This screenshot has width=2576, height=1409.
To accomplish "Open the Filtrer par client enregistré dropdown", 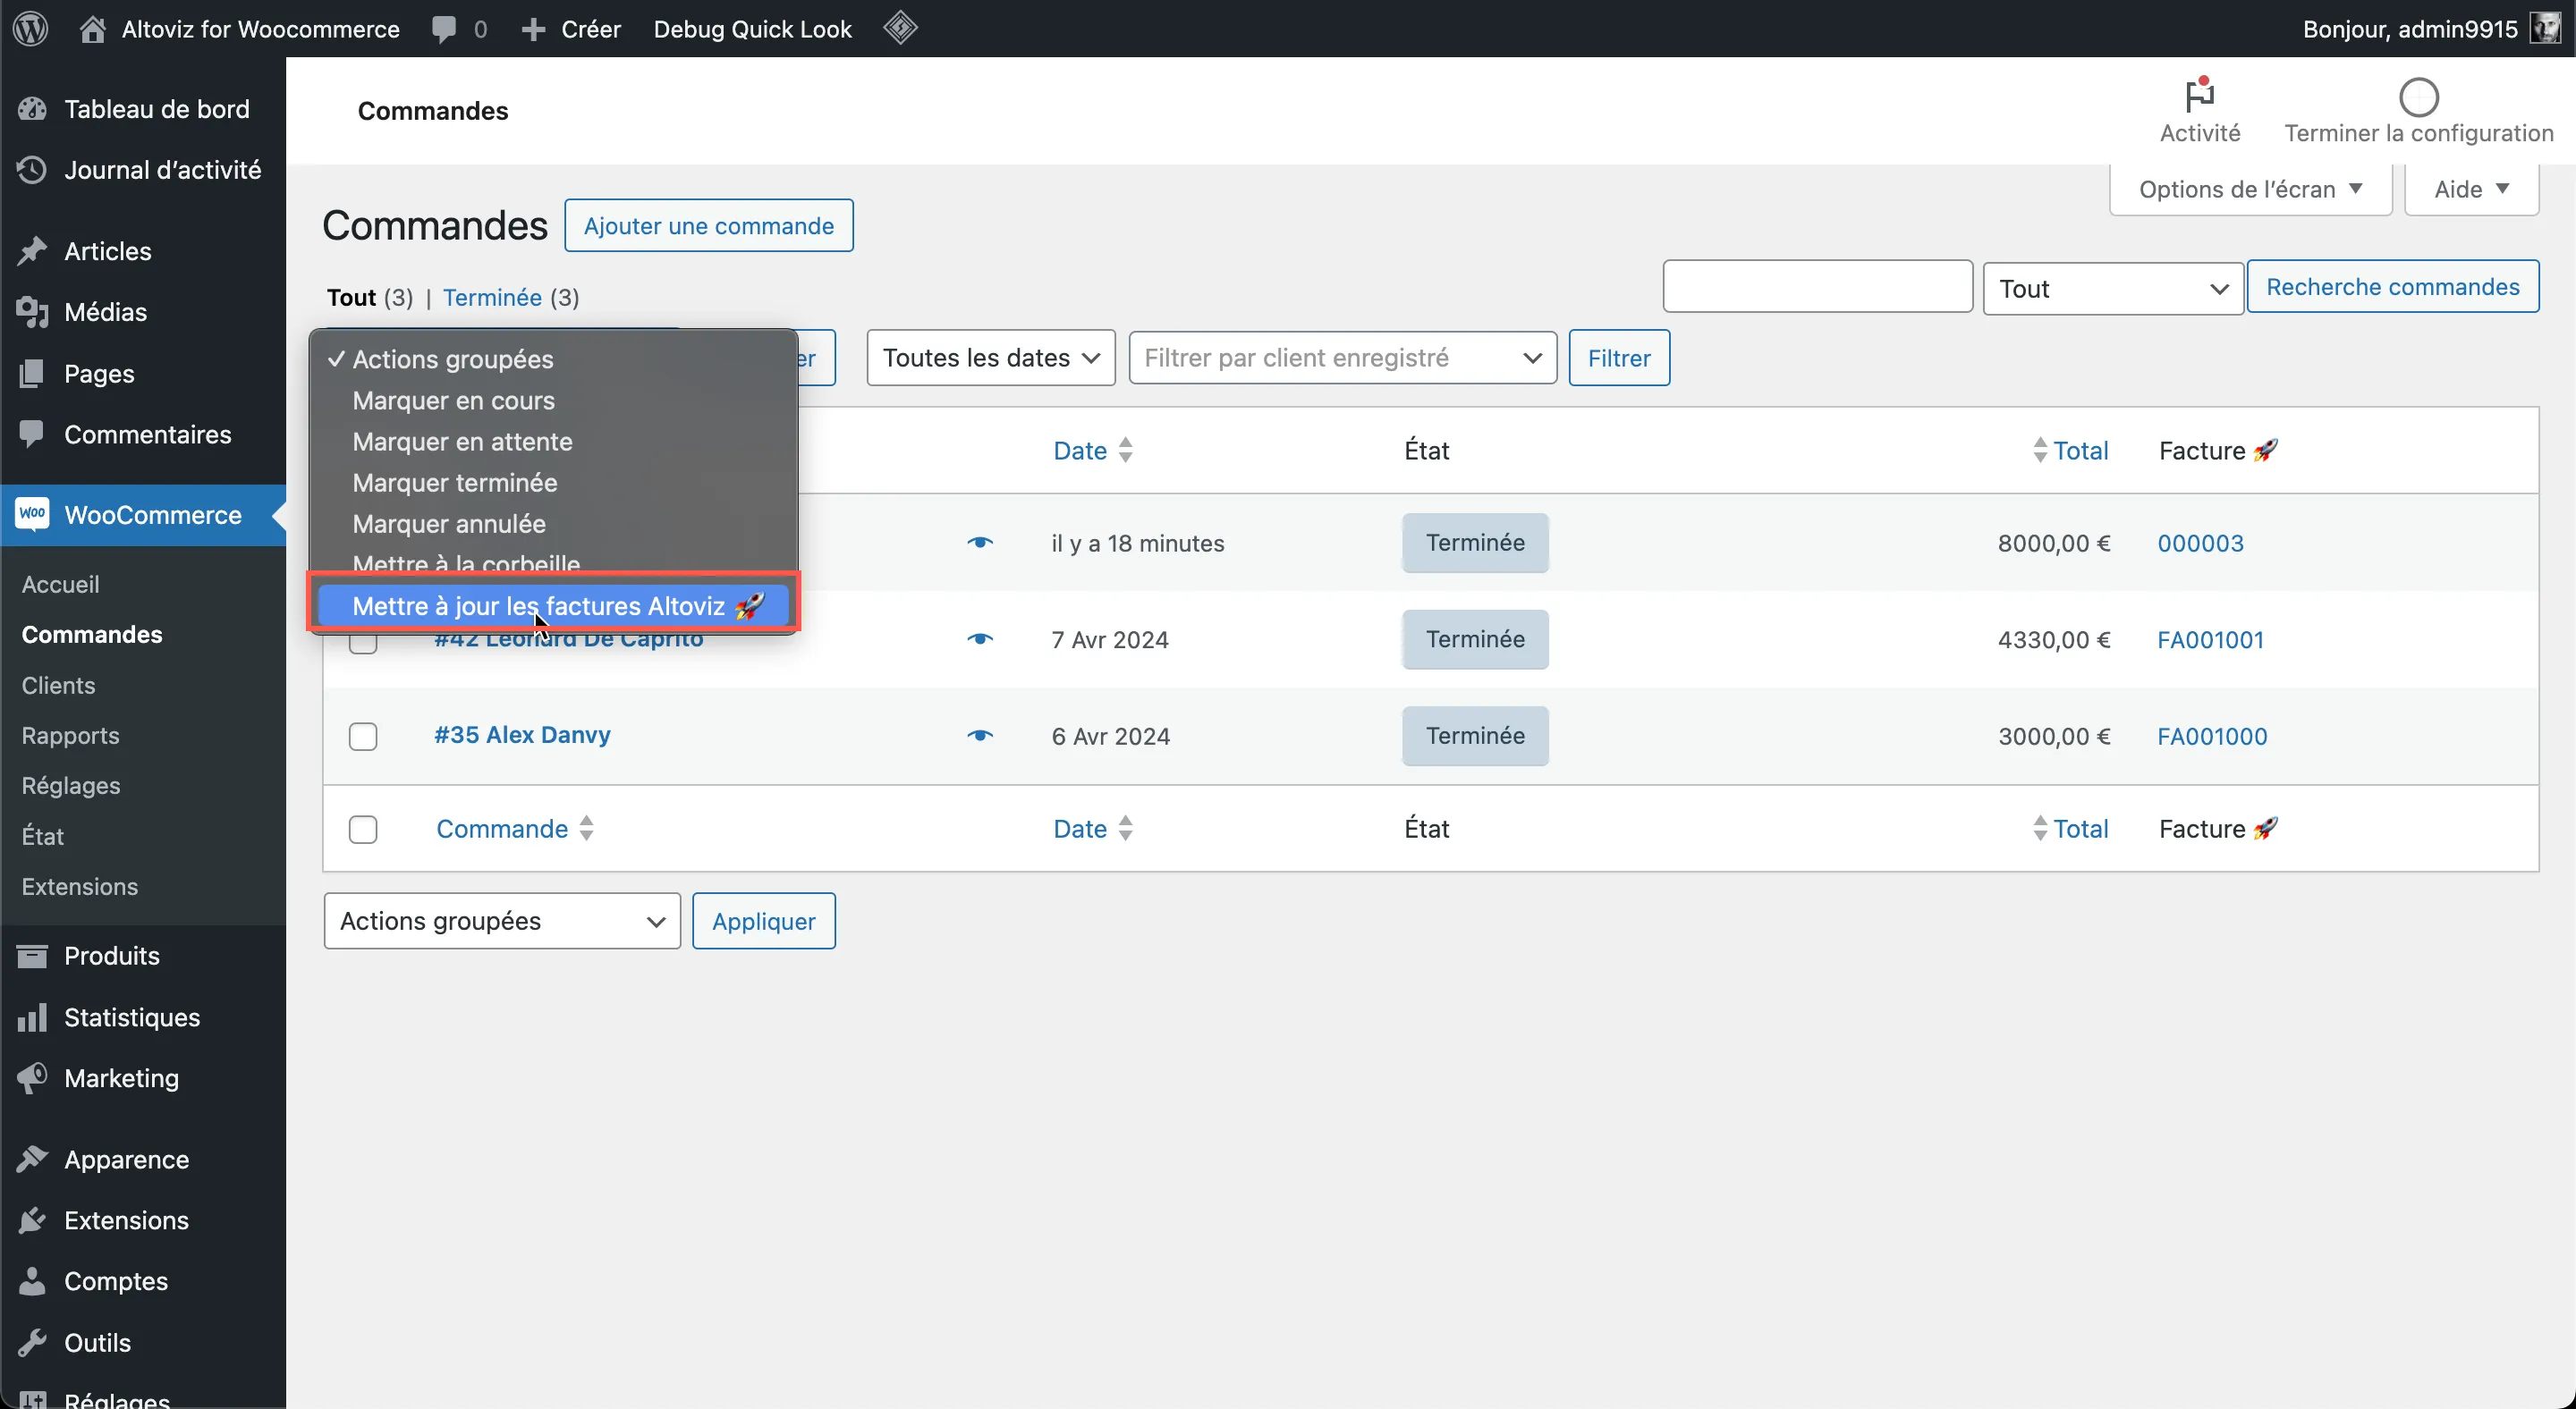I will pos(1342,358).
